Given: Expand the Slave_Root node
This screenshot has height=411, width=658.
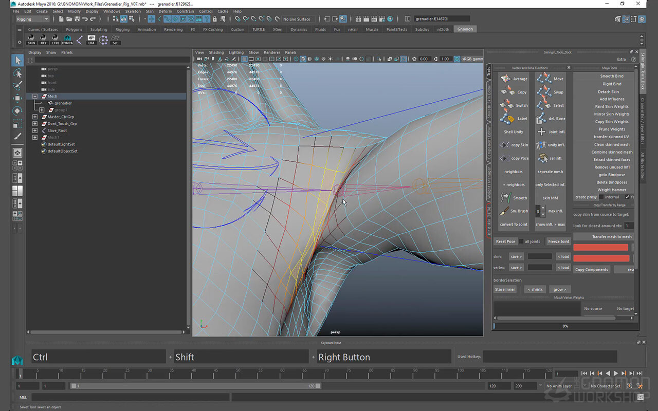Looking at the screenshot, I should [35, 130].
